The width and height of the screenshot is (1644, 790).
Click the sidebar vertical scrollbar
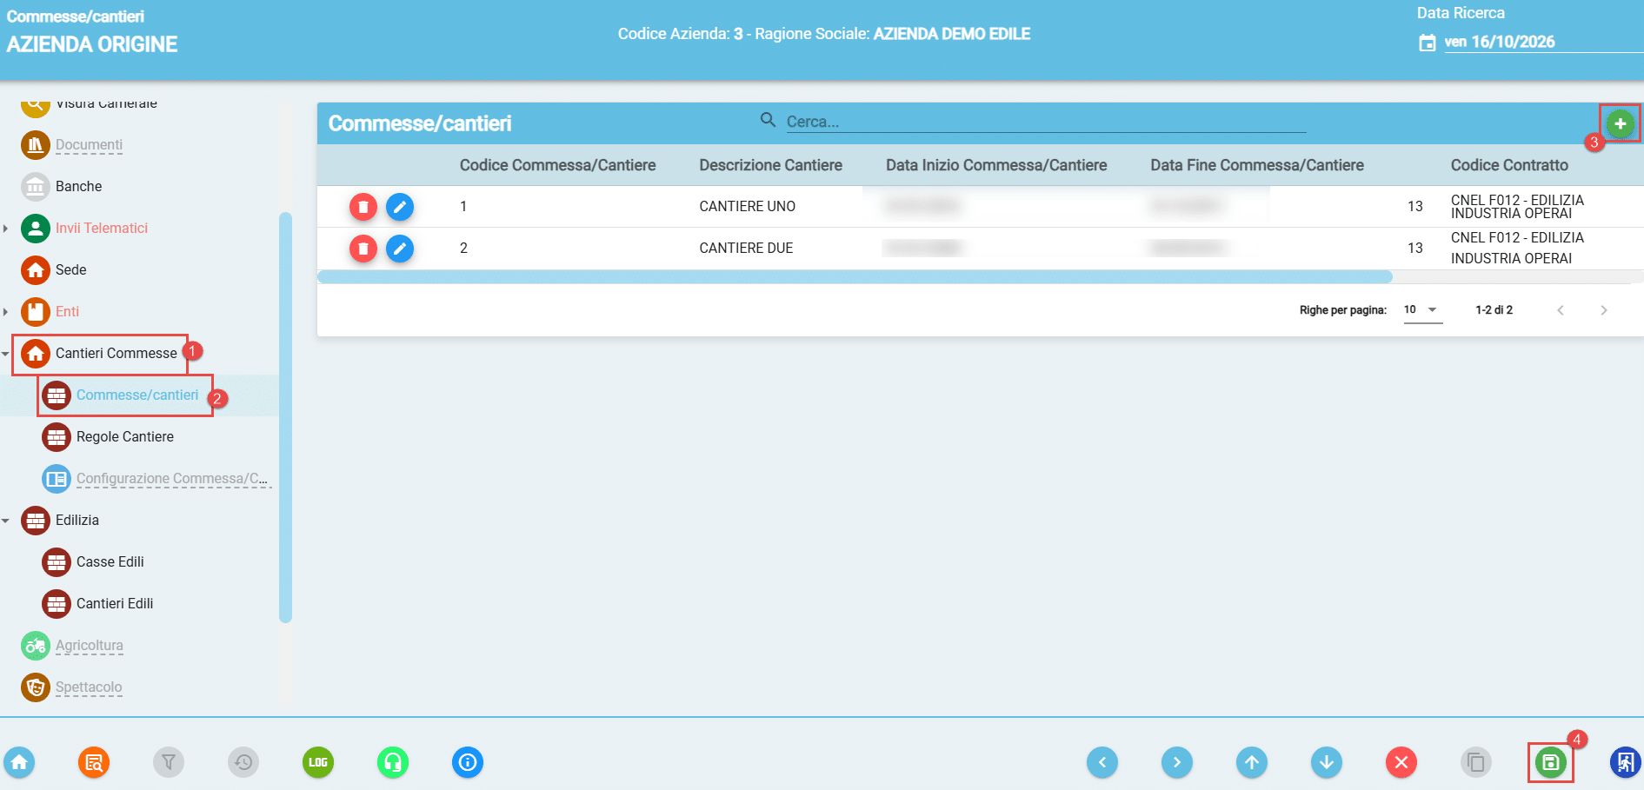click(x=285, y=417)
